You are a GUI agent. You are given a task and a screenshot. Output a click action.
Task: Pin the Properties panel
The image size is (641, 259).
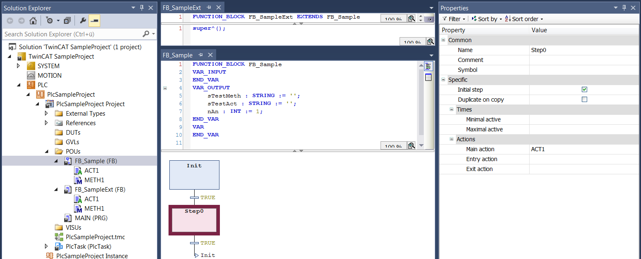point(624,8)
